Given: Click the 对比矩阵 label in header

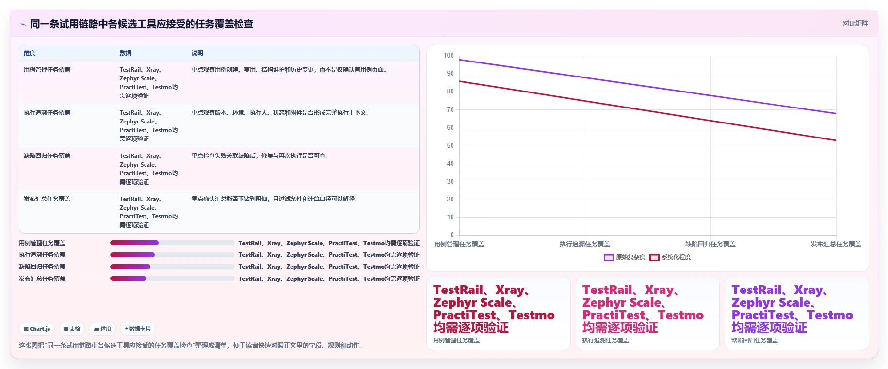Looking at the screenshot, I should click(x=855, y=23).
